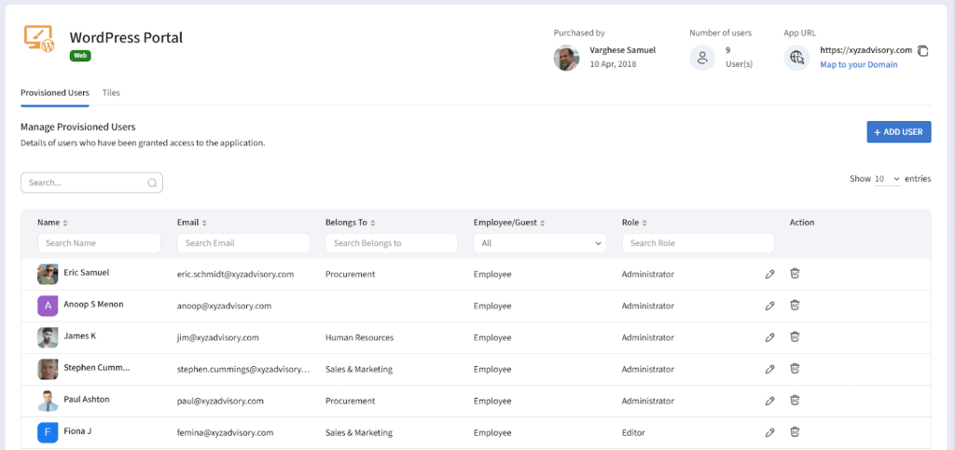Click the magnifier icon in the search box
The image size is (955, 450).
(x=152, y=183)
